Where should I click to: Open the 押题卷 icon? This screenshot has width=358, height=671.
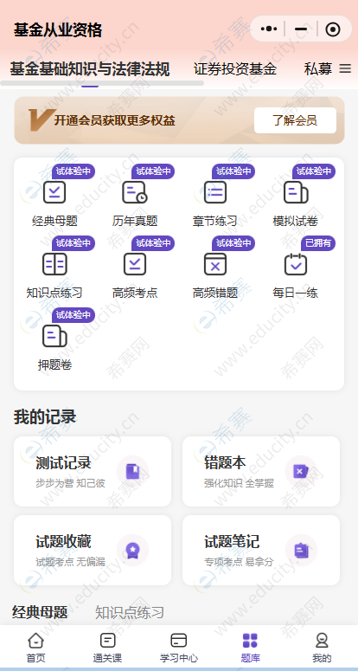click(54, 336)
